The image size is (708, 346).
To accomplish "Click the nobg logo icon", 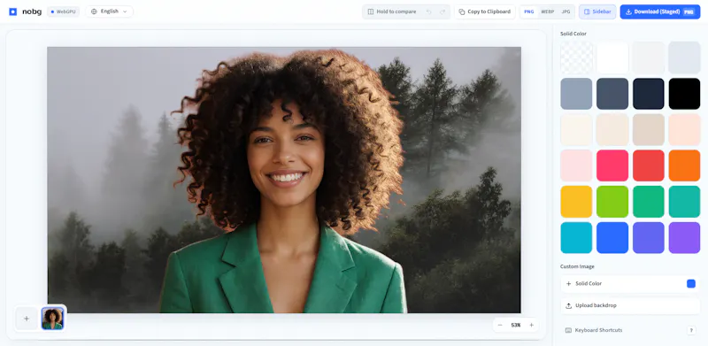I will [12, 12].
